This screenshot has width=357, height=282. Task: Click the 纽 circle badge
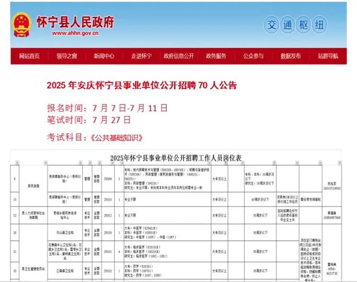coord(319,24)
